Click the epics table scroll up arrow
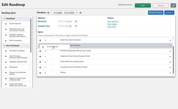Viewport: 178px width, 109px height. tap(173, 38)
